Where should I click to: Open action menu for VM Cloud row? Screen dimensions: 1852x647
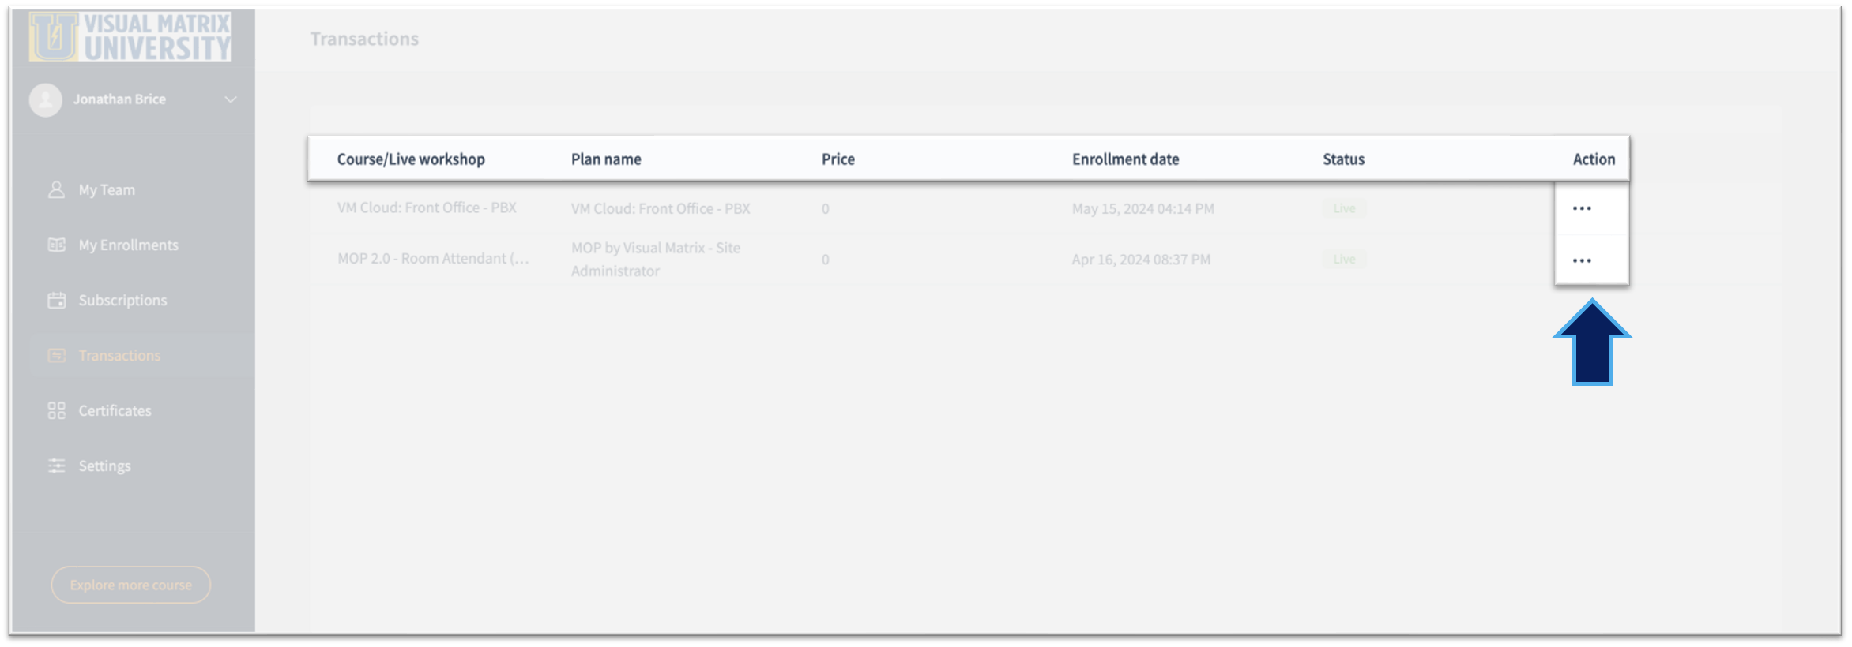pos(1582,209)
